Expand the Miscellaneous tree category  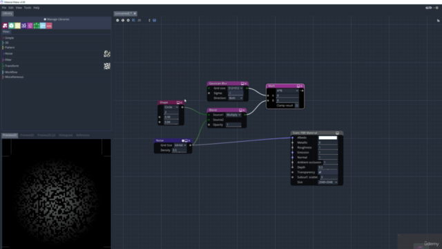(3, 77)
